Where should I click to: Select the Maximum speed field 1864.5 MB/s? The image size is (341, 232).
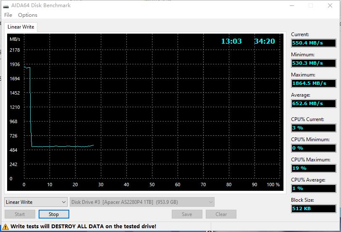[313, 83]
